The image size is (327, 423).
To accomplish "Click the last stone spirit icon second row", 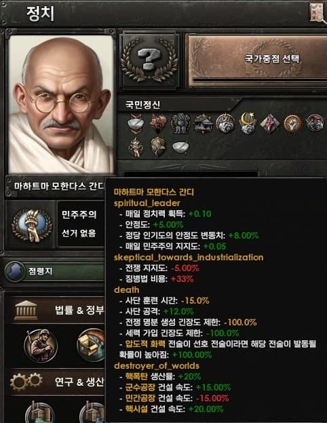I will pyautogui.click(x=180, y=147).
